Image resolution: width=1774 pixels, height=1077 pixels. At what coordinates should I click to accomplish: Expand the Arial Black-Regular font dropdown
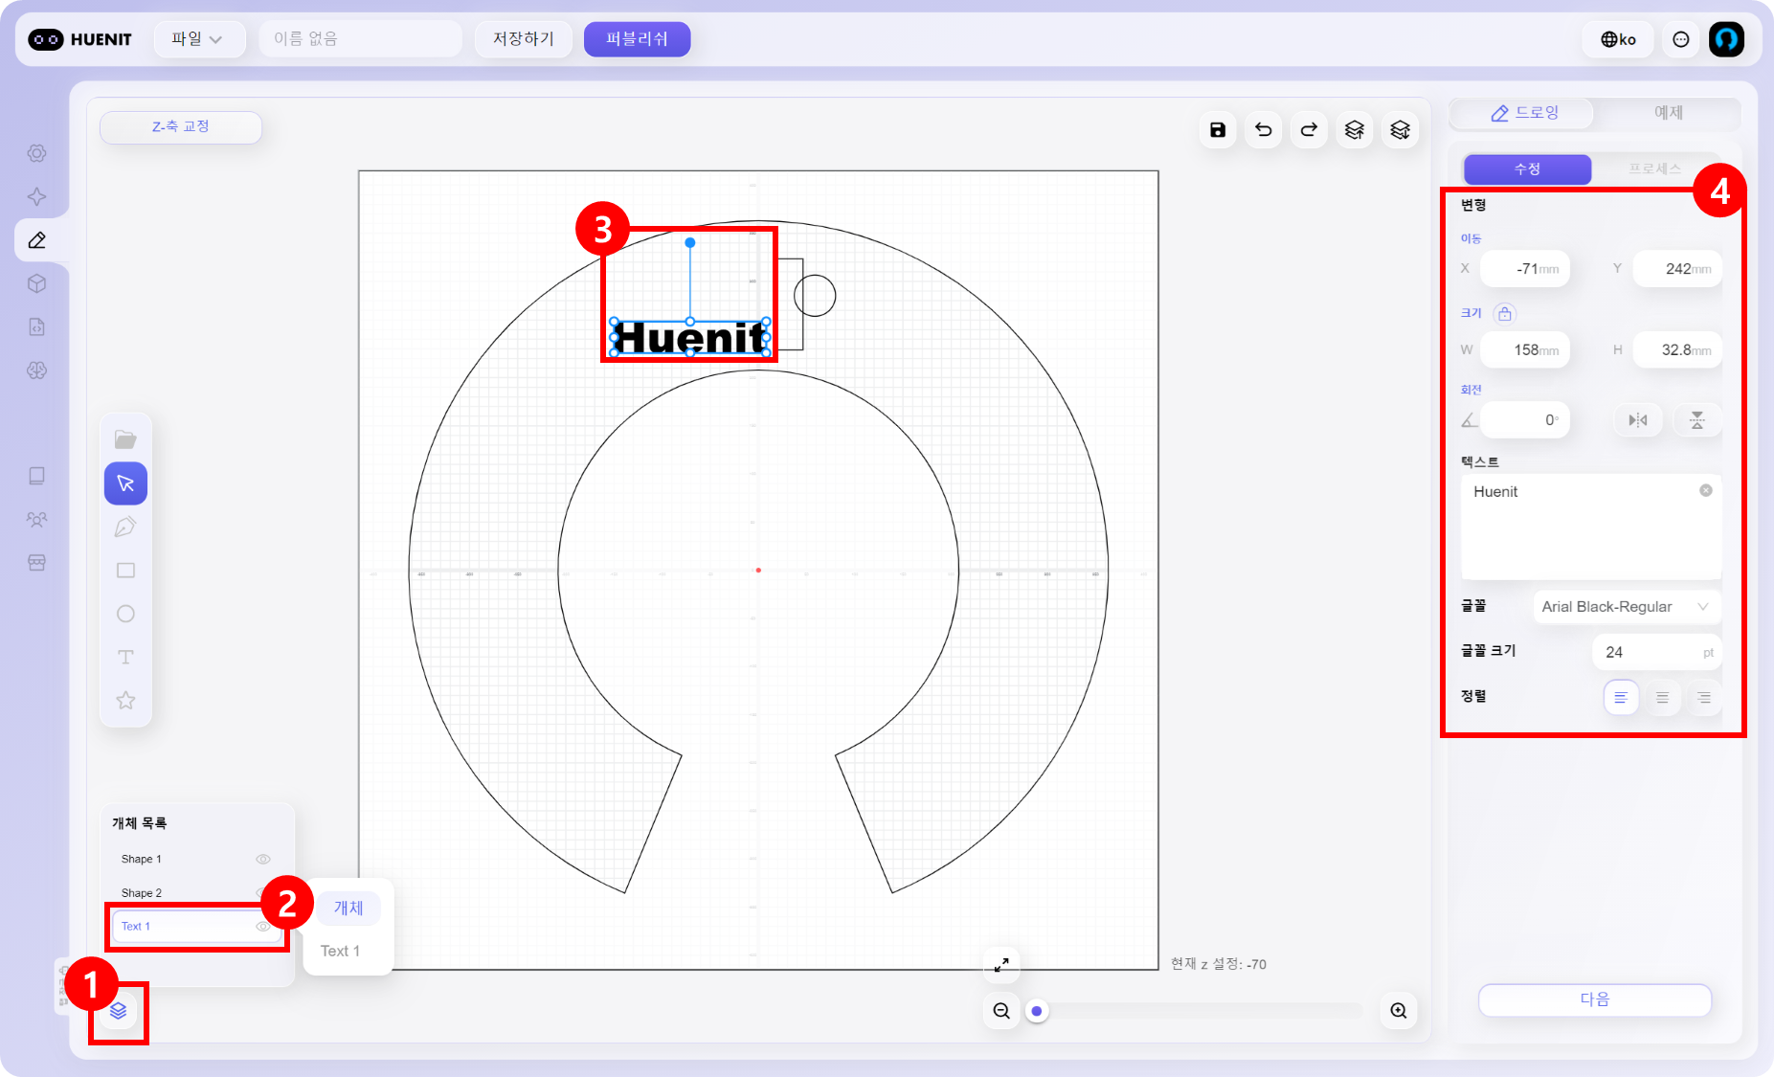pyautogui.click(x=1625, y=607)
